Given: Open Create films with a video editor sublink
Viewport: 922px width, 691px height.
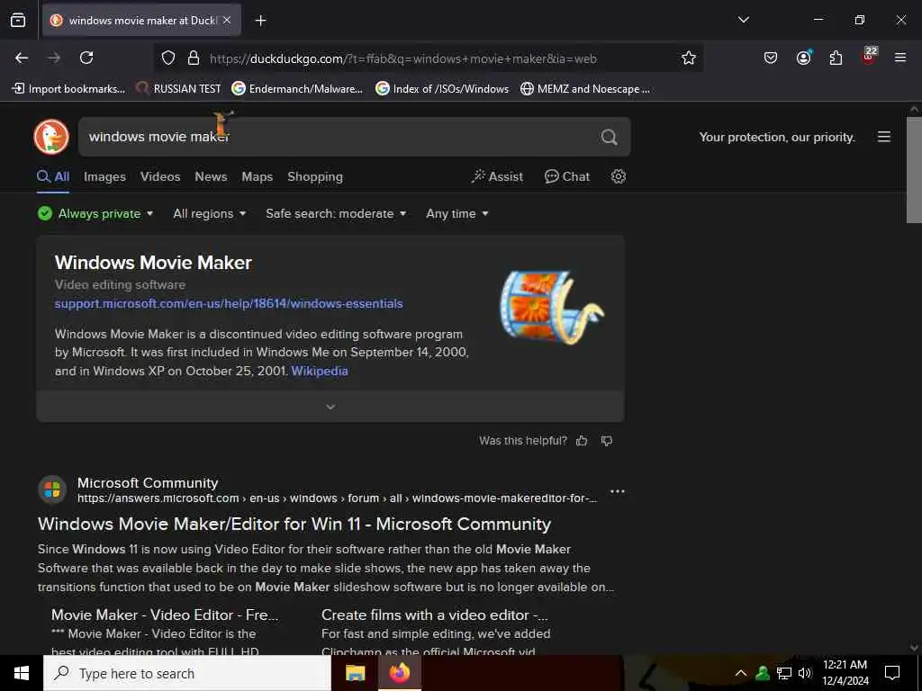Looking at the screenshot, I should tap(435, 615).
